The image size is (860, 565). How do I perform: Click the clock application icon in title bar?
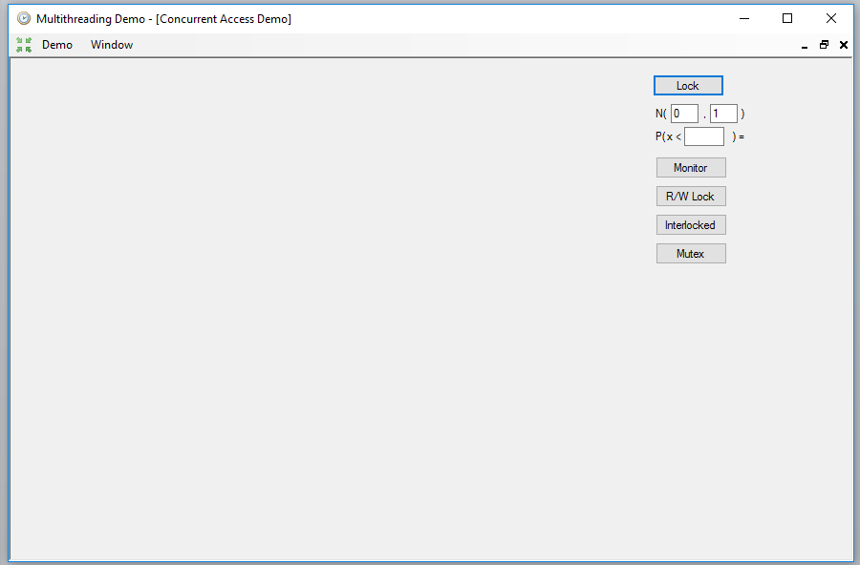coord(24,19)
